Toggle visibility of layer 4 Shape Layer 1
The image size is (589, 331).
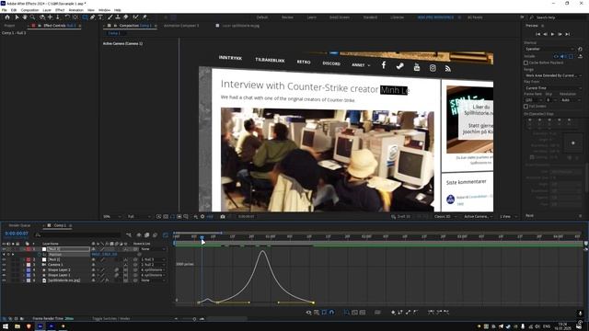pyautogui.click(x=4, y=269)
